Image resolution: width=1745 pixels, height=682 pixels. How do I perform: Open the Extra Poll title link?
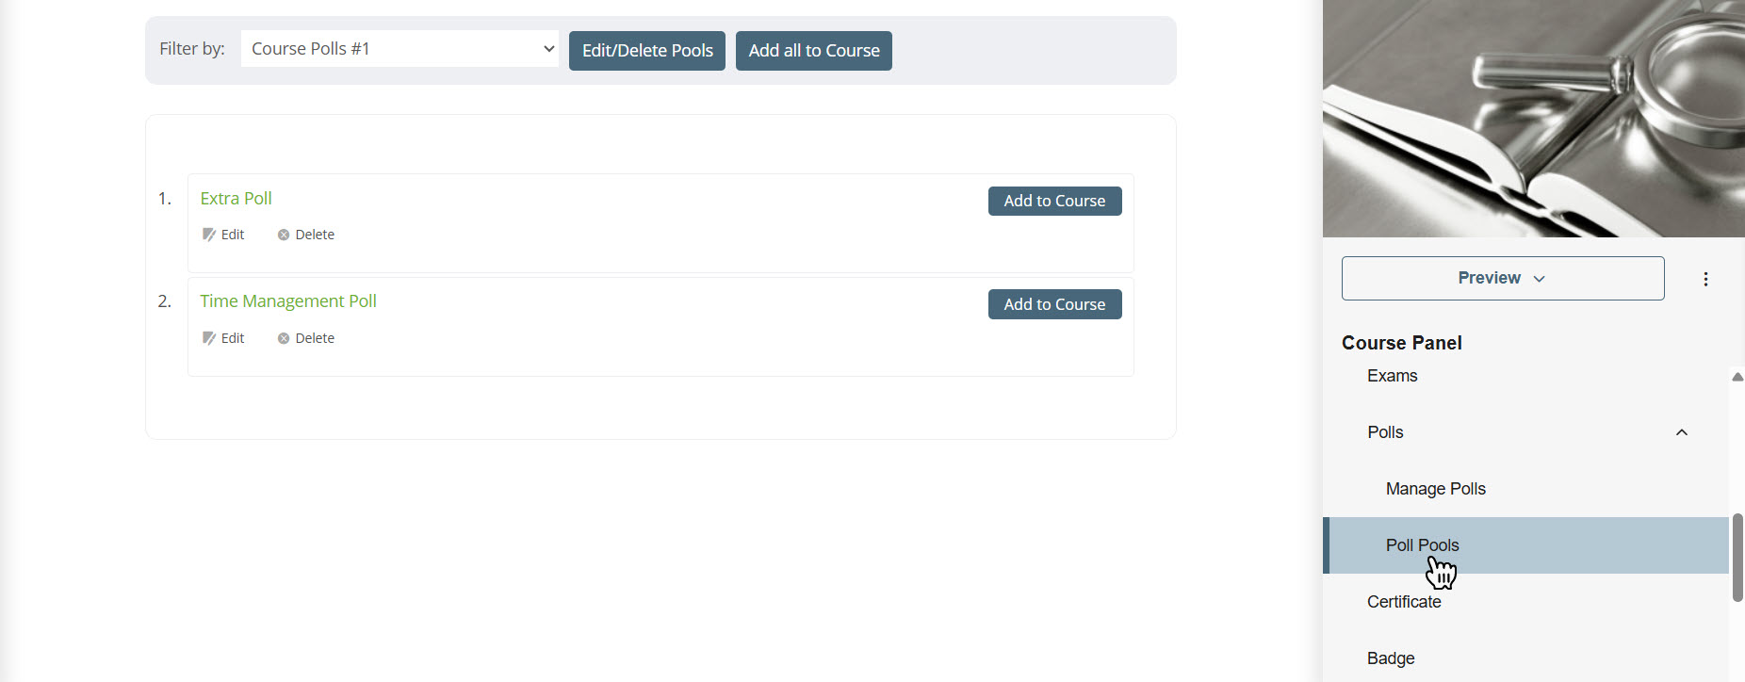coord(236,199)
